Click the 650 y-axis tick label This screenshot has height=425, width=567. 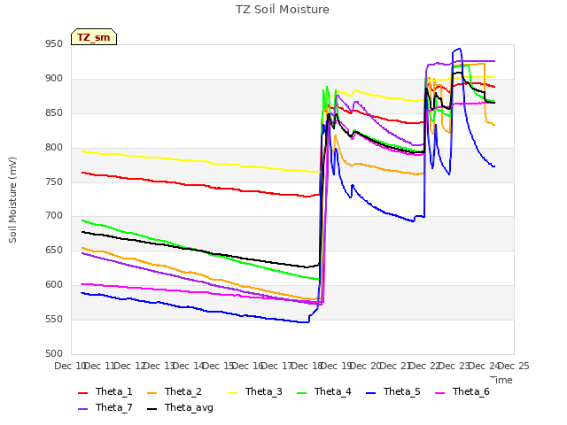(54, 251)
